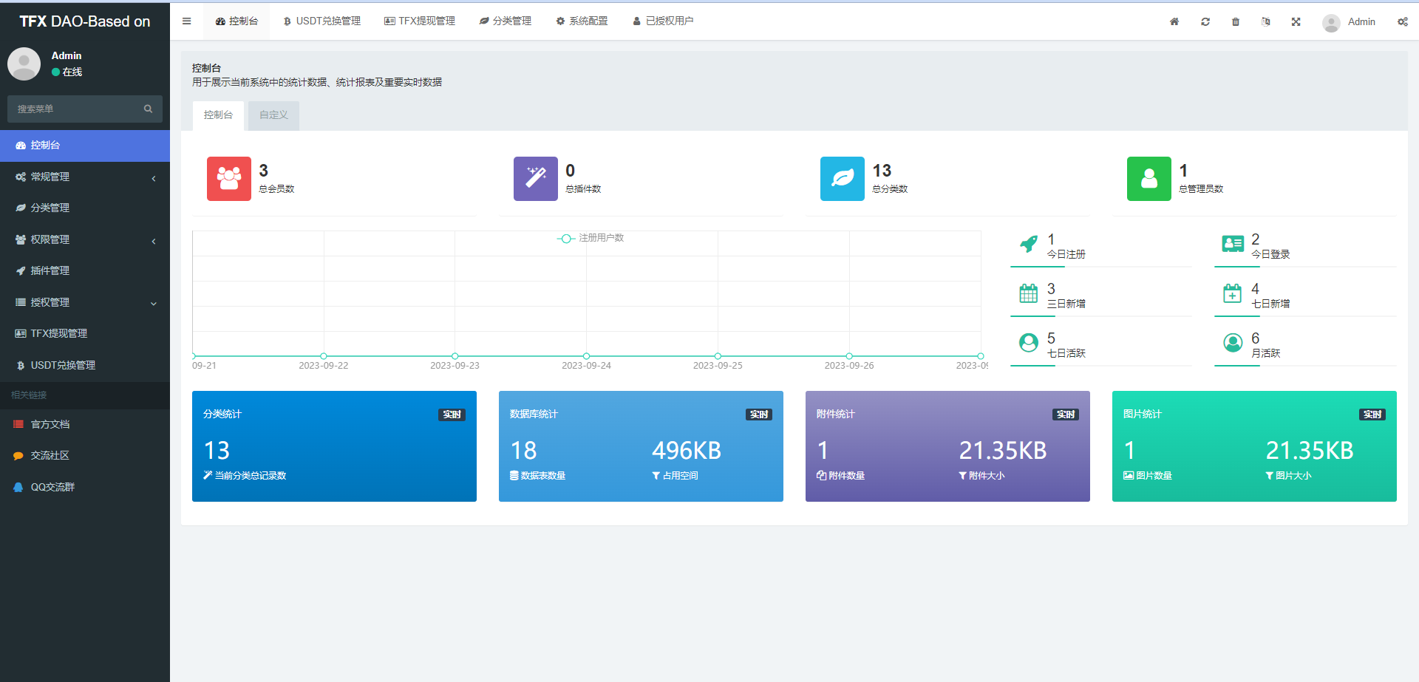This screenshot has width=1419, height=682.
Task: Switch to the 自定义 tab
Action: (273, 115)
